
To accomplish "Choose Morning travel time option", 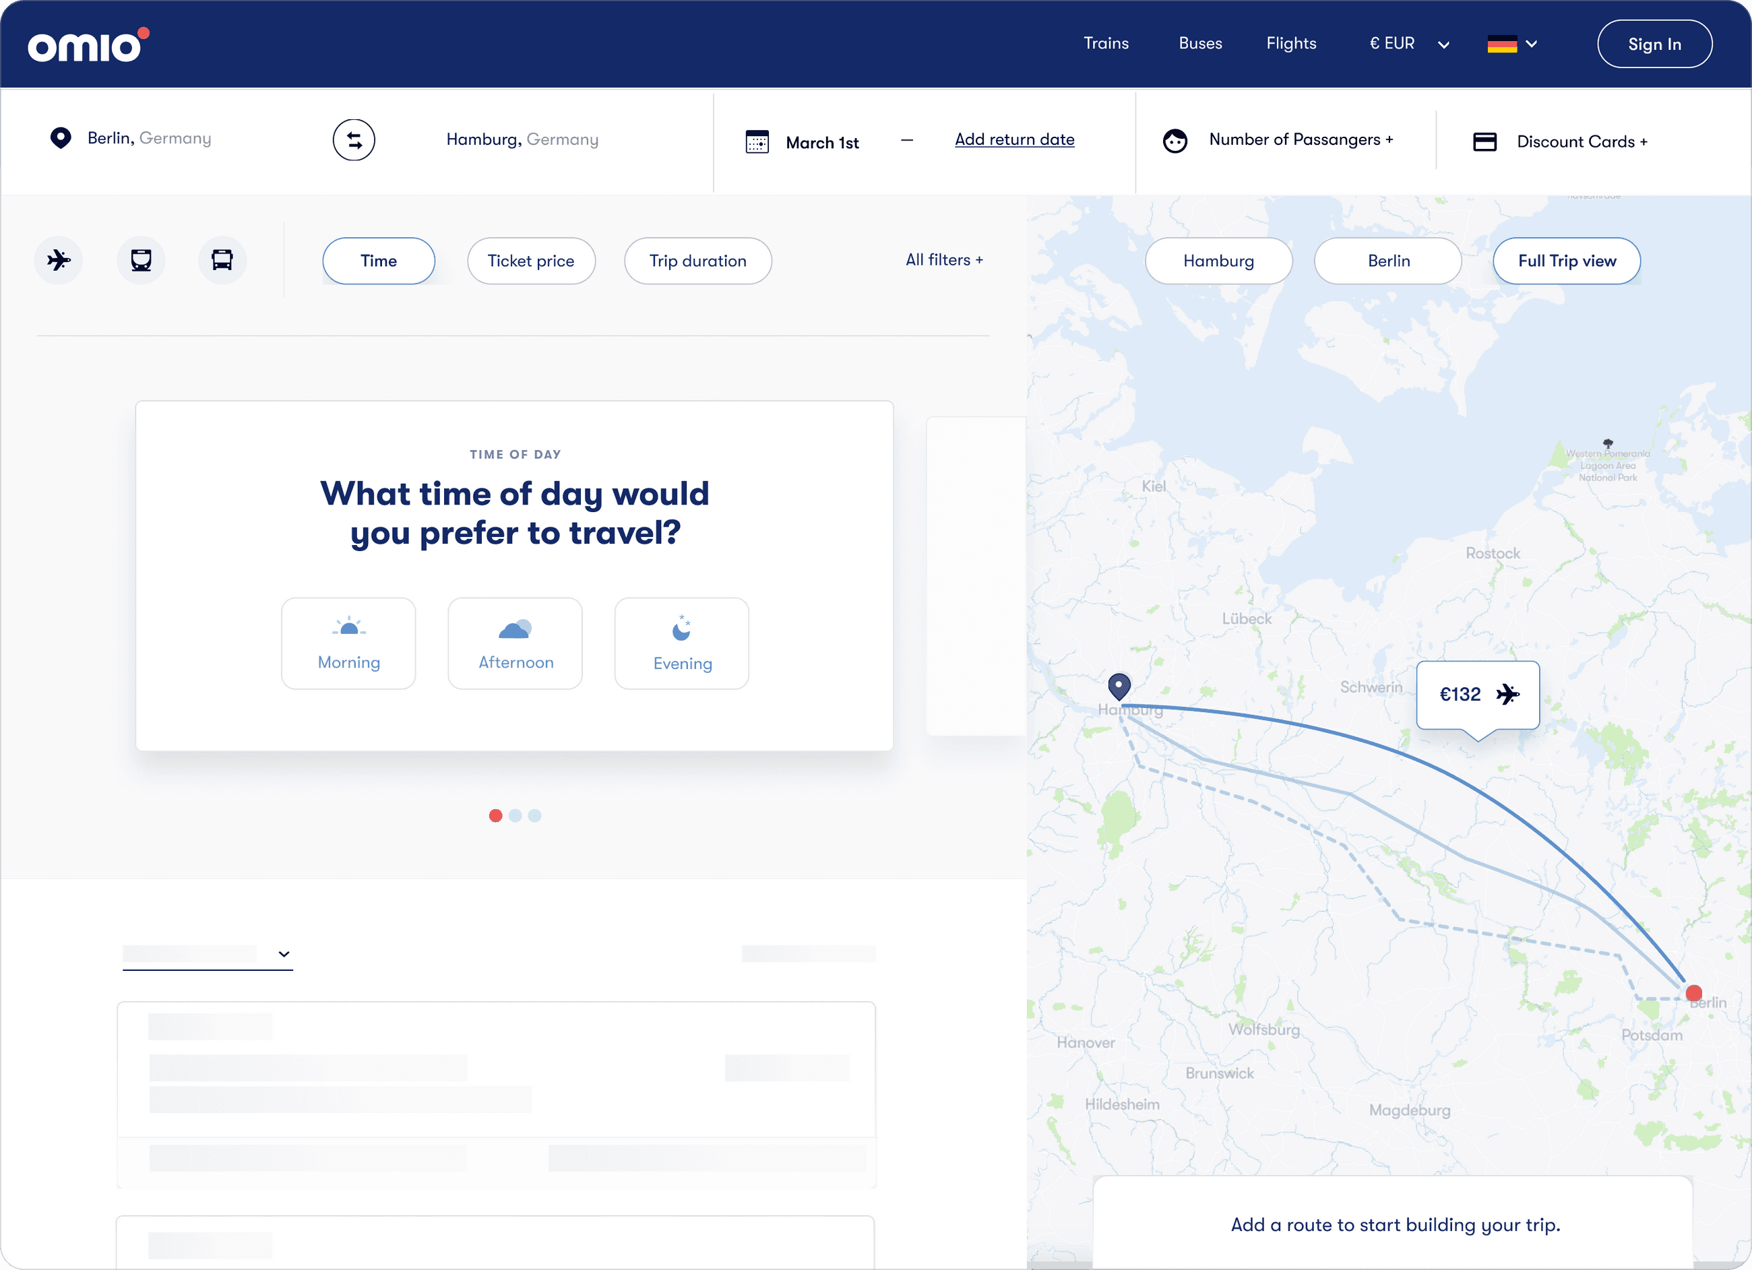I will tap(348, 643).
